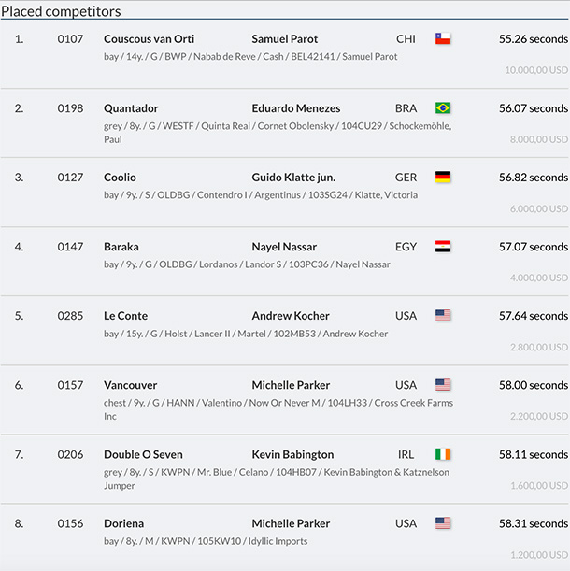Screen dimensions: 570x571
Task: Click the 55.26 seconds result
Action: (533, 39)
